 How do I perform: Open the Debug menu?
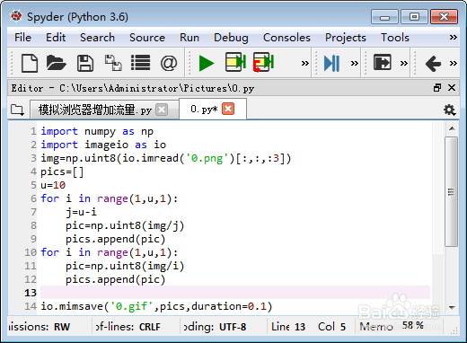[x=231, y=38]
